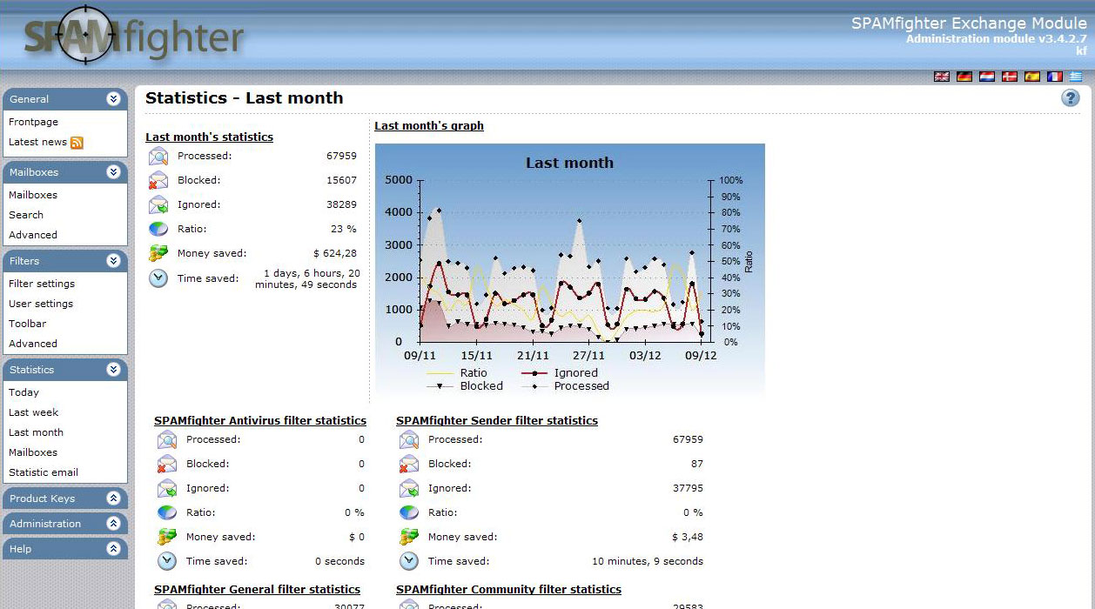Click Antivirus filter Processed envelope icon
1095x609 pixels.
[166, 440]
